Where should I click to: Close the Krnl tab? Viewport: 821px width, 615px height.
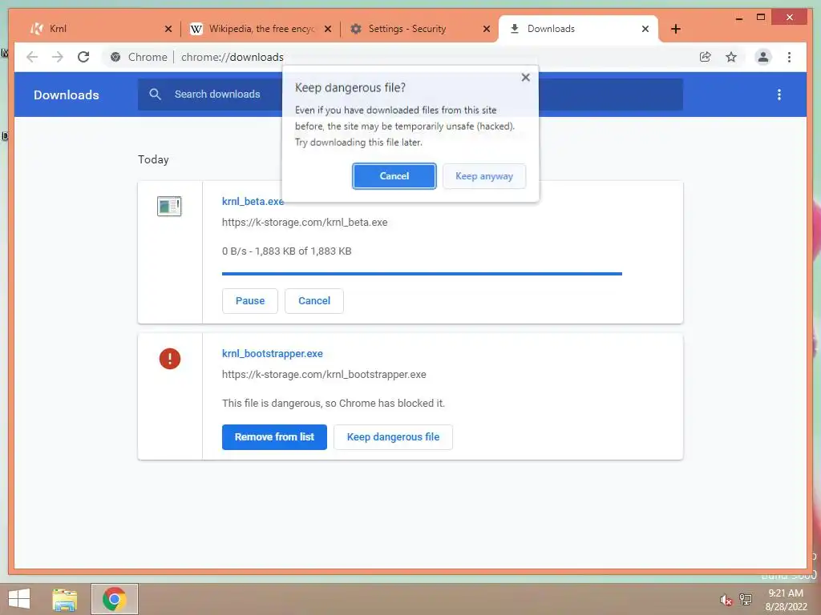pyautogui.click(x=168, y=29)
